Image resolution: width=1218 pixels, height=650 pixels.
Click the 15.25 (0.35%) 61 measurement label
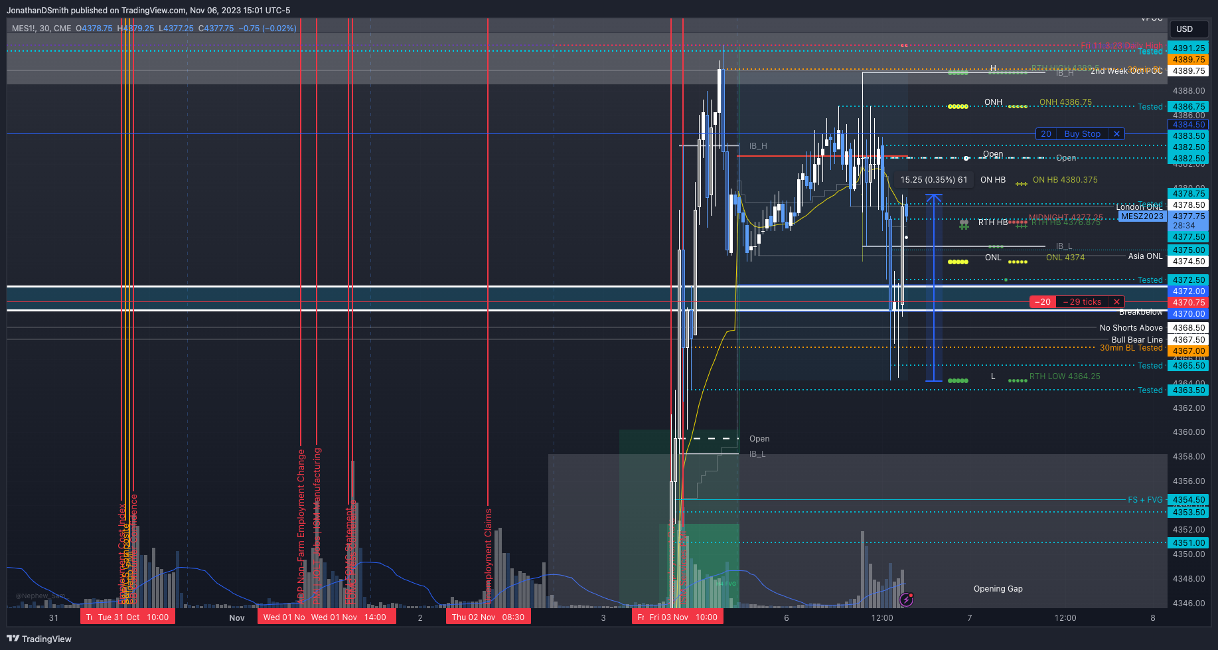pyautogui.click(x=933, y=180)
